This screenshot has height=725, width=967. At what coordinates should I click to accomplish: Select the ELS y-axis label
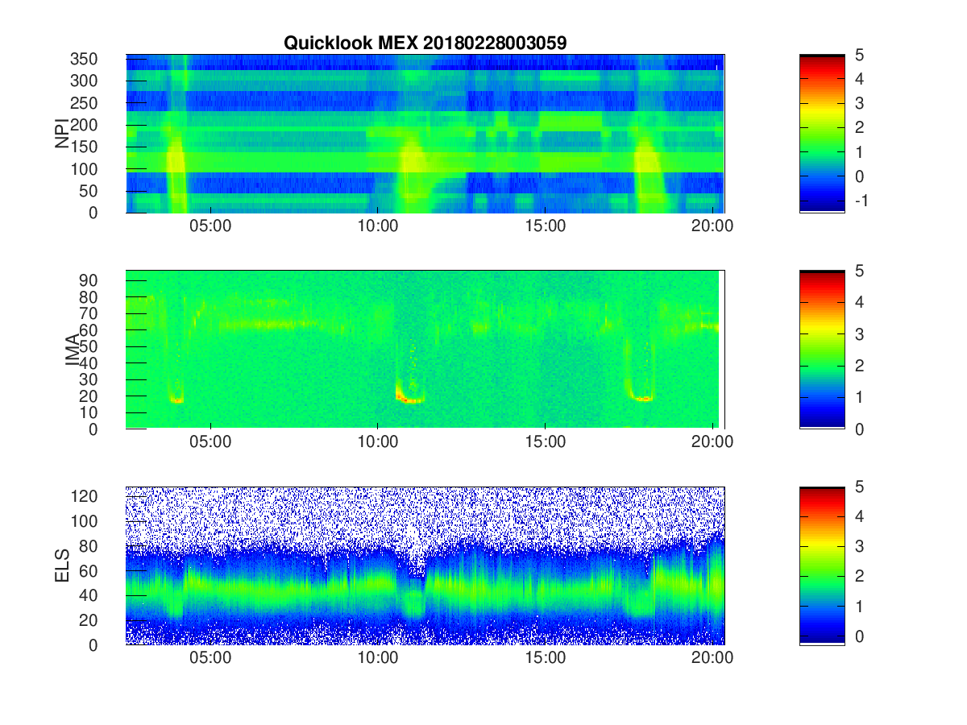pos(61,565)
